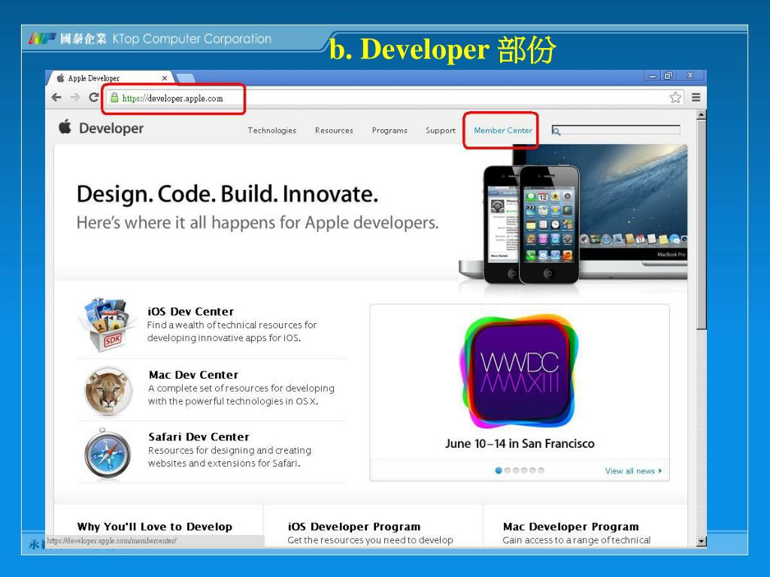Click 'Resources for designing and creating' description
Viewport: 770px width, 577px height.
point(229,456)
